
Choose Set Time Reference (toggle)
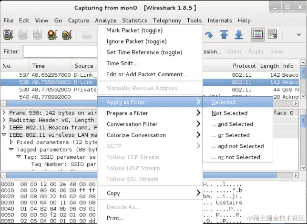(150, 52)
